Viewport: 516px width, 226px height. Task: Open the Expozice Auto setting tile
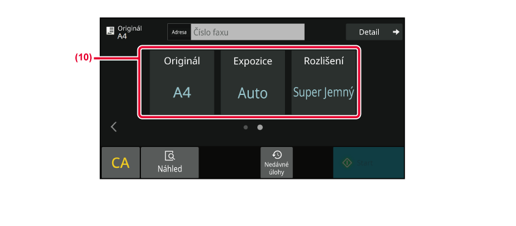click(252, 82)
